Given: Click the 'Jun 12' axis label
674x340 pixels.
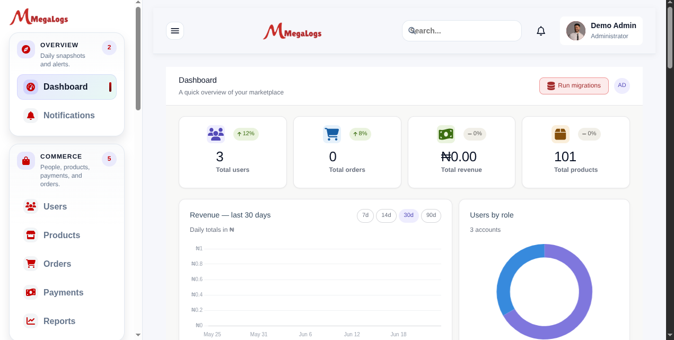Looking at the screenshot, I should [x=352, y=335].
